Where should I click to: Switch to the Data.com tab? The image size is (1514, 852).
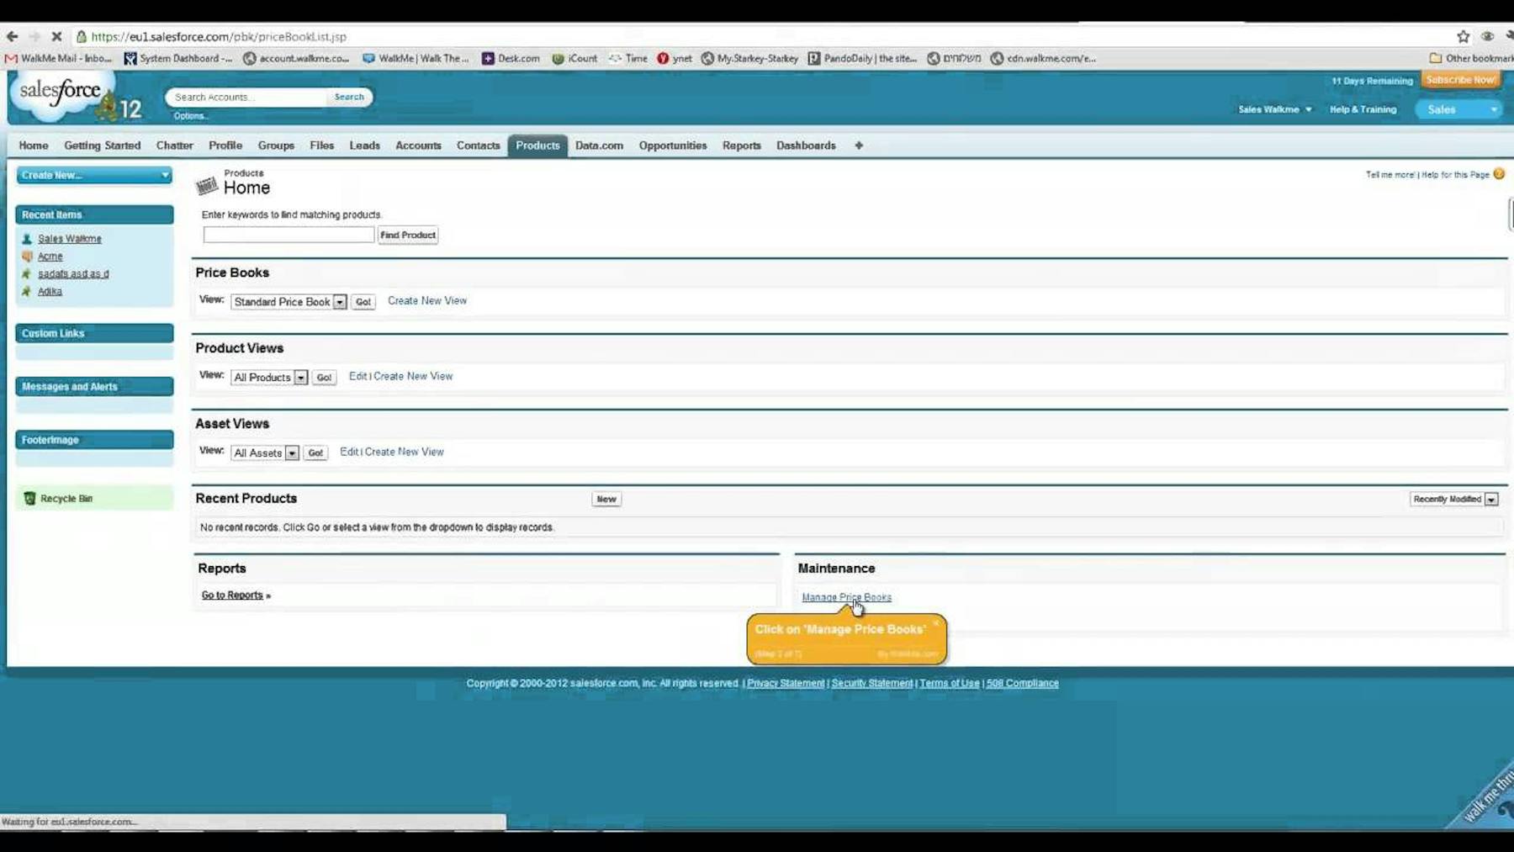[x=599, y=146]
